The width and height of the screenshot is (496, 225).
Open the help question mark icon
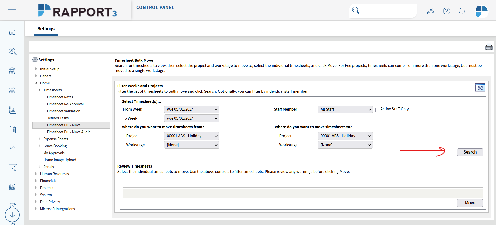pyautogui.click(x=446, y=11)
